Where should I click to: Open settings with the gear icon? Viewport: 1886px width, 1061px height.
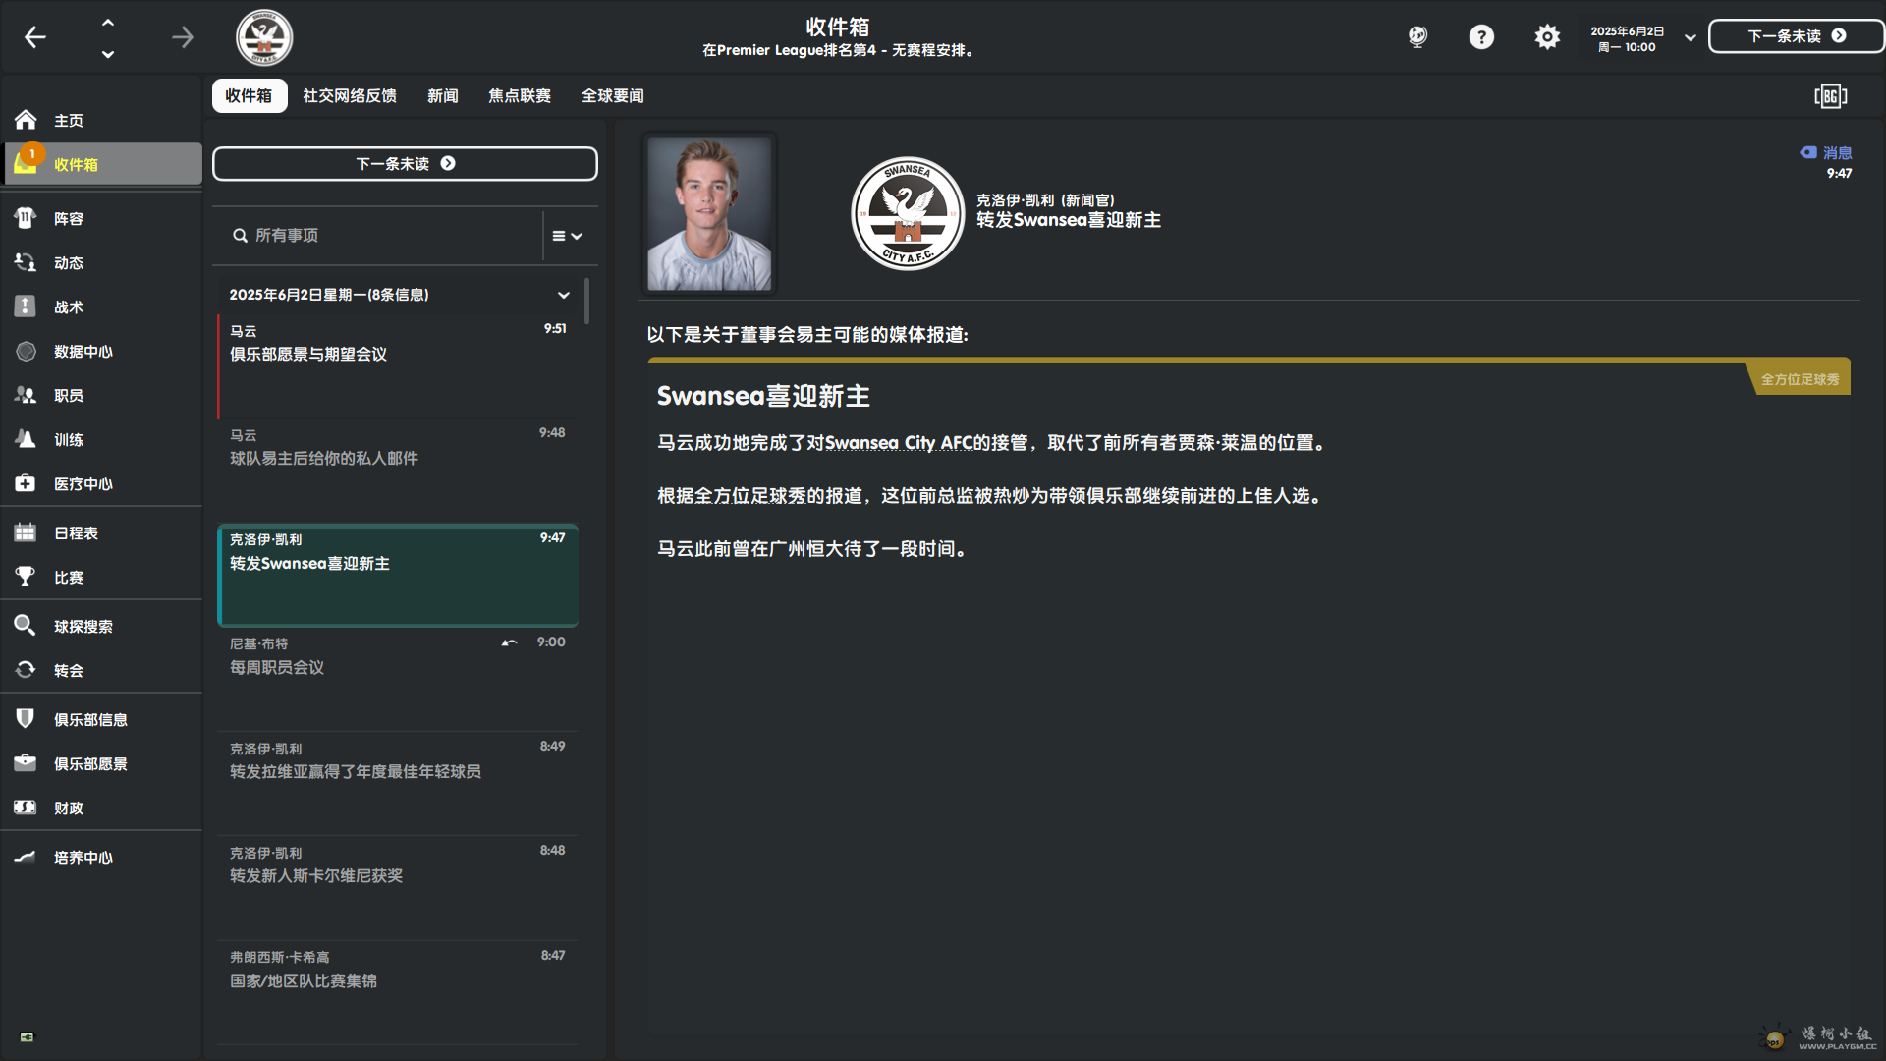coord(1547,37)
